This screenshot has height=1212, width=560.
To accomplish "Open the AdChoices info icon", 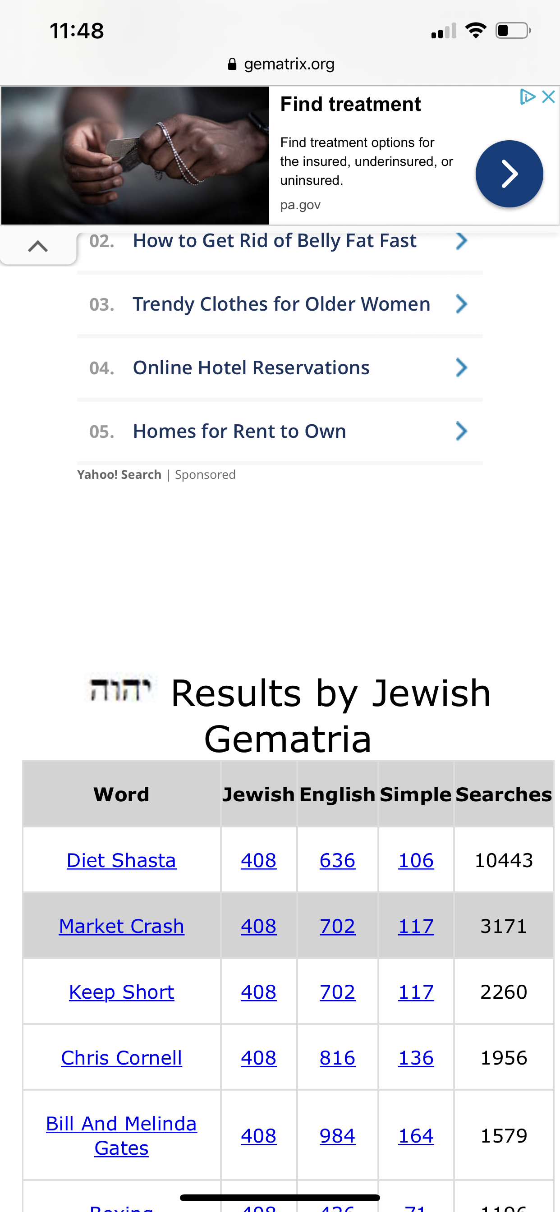I will (x=527, y=97).
